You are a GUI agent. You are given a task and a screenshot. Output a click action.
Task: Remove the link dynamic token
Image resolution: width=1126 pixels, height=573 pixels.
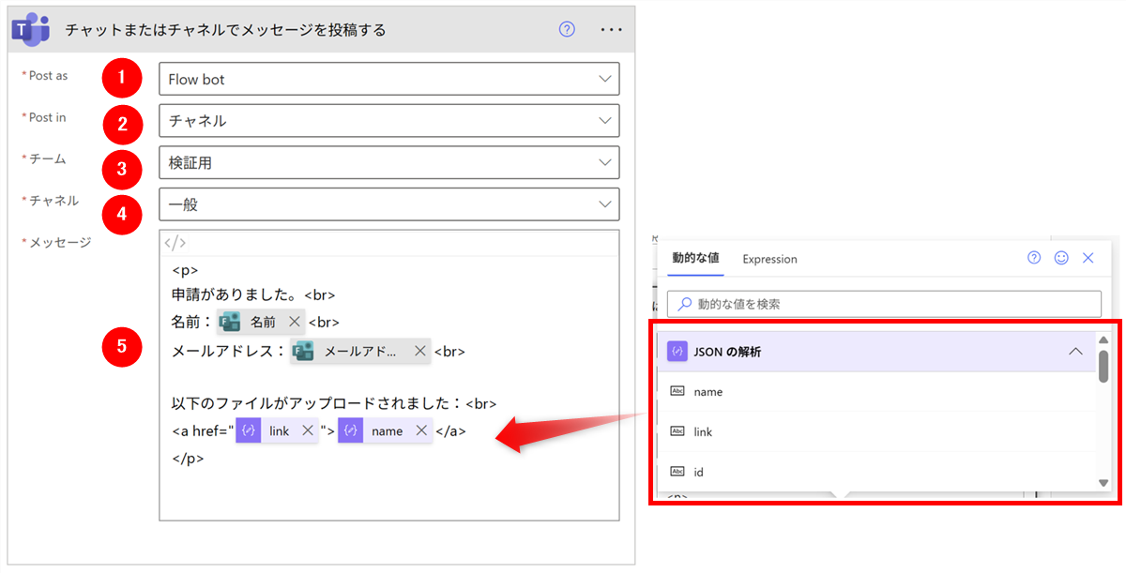click(307, 430)
